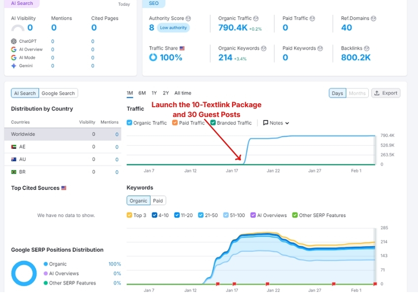Click the Organic legend color dot
418x295 pixels.
click(x=46, y=264)
